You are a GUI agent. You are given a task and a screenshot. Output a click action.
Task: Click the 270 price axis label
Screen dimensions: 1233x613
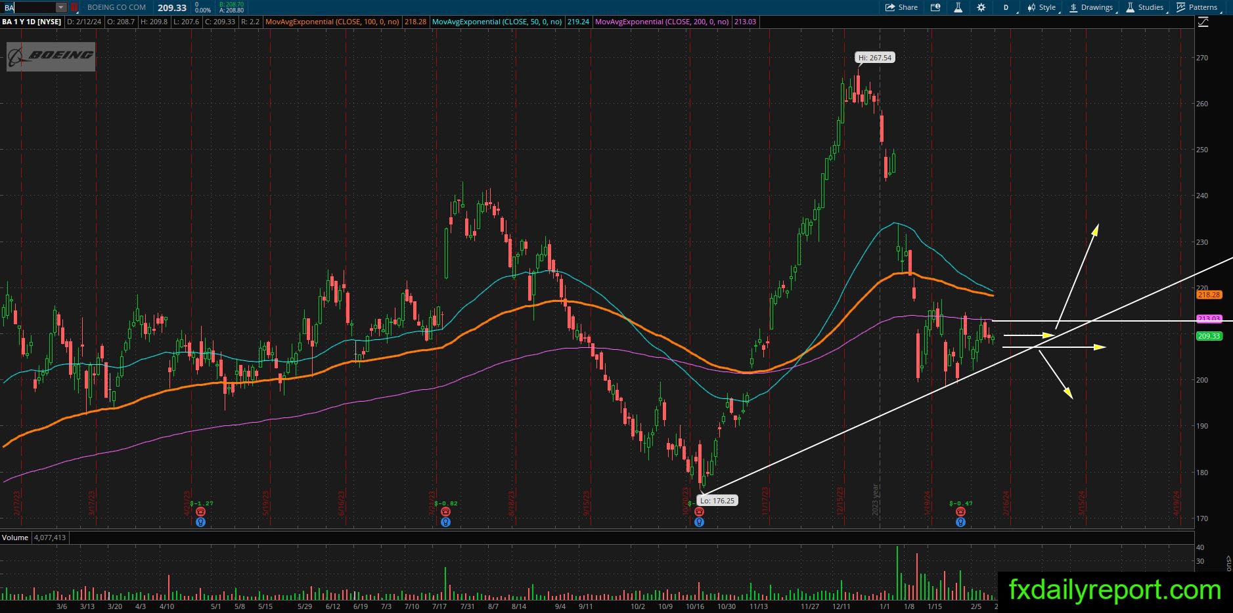click(1202, 58)
